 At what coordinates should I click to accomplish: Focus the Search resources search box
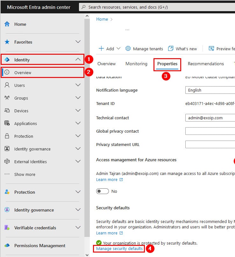point(157,7)
